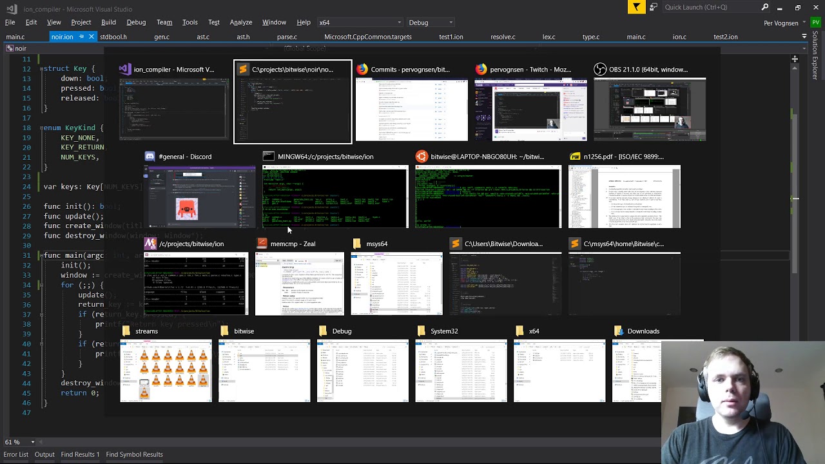The height and width of the screenshot is (464, 825).
Task: Click the folder icon beside x64 window
Action: (520, 331)
